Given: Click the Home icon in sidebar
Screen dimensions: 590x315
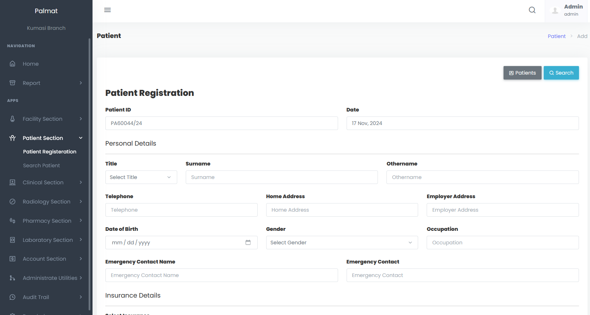Looking at the screenshot, I should coord(12,64).
